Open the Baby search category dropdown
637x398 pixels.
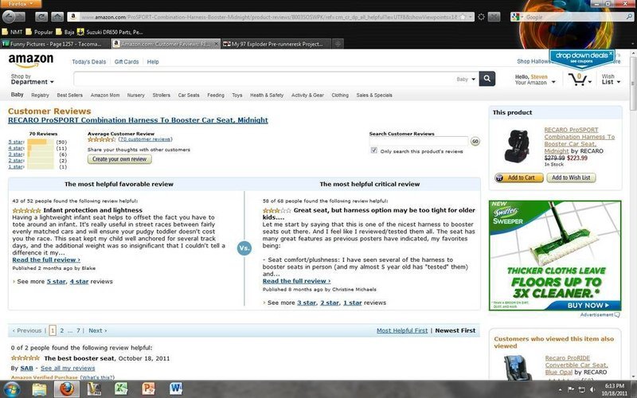click(x=466, y=79)
